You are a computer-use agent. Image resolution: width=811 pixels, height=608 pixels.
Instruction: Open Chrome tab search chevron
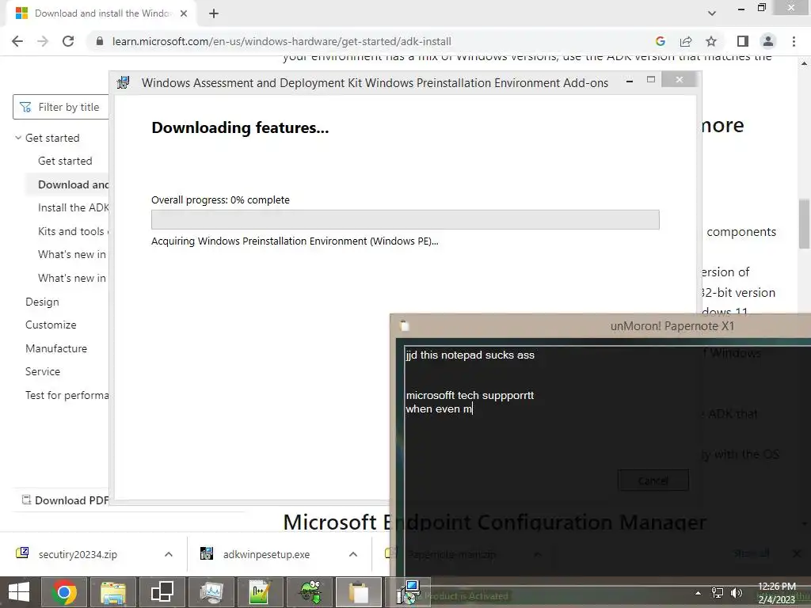[x=712, y=13]
